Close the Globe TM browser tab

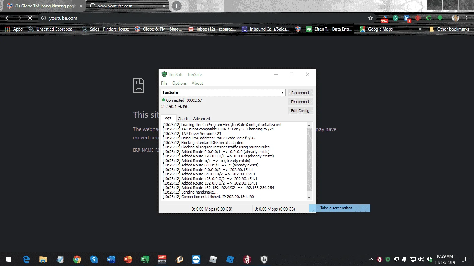click(x=81, y=6)
